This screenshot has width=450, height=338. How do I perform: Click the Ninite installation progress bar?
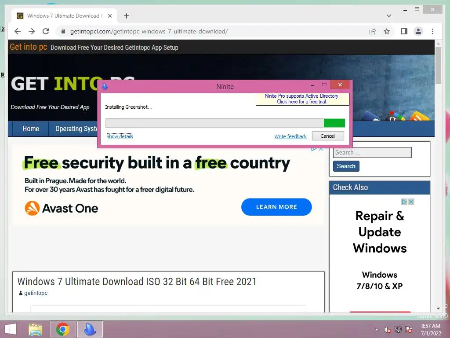(225, 123)
